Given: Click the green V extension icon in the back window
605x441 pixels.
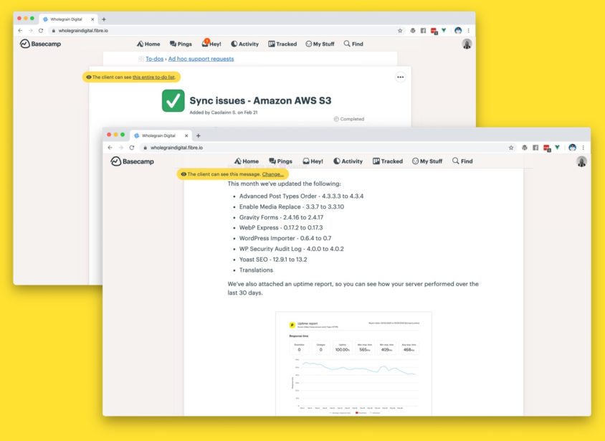Looking at the screenshot, I should [444, 30].
